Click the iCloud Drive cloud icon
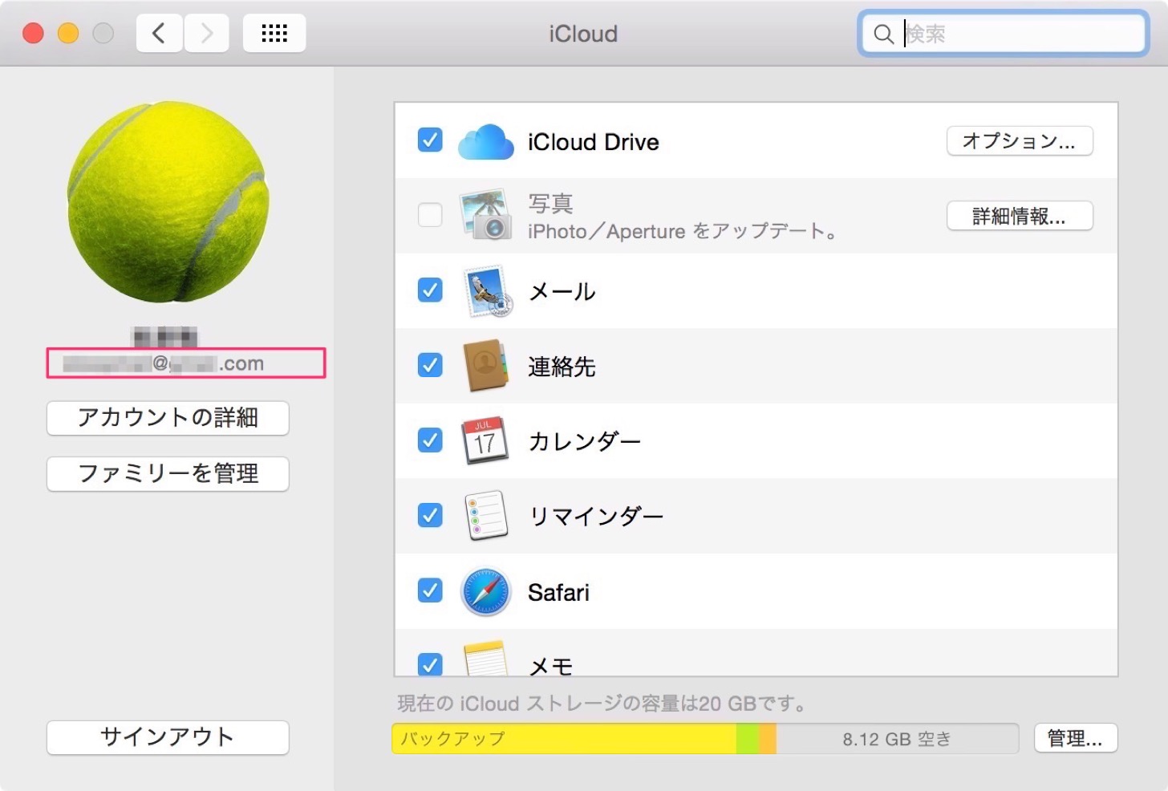The height and width of the screenshot is (791, 1168). pos(485,142)
